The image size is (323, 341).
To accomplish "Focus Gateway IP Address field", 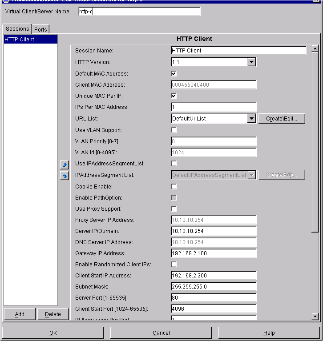I will pos(214,253).
